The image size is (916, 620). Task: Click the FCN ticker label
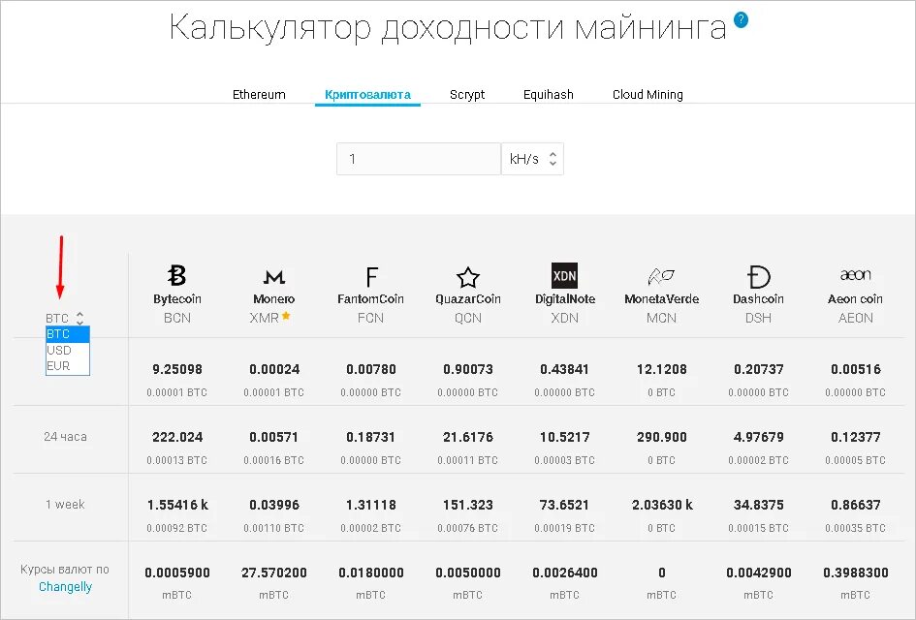click(x=370, y=318)
